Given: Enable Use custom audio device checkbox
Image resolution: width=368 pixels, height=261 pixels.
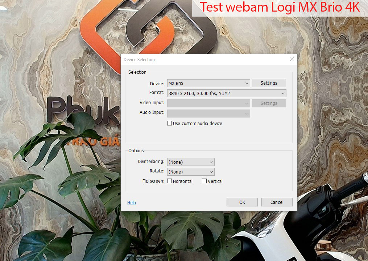Looking at the screenshot, I should (x=169, y=123).
